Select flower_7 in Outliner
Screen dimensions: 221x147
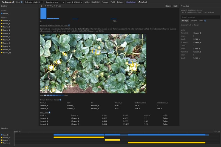[x=6, y=40]
